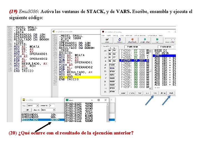This screenshot has height=150, width=200.
Task: Click the green run icon button
Action: click(157, 40)
